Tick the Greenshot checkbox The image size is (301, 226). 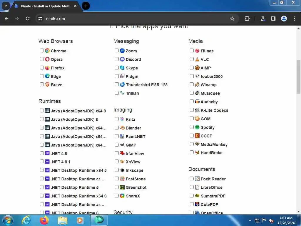117,187
